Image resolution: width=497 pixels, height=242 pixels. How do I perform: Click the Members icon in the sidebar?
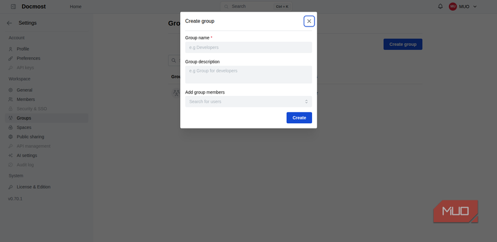tap(10, 100)
